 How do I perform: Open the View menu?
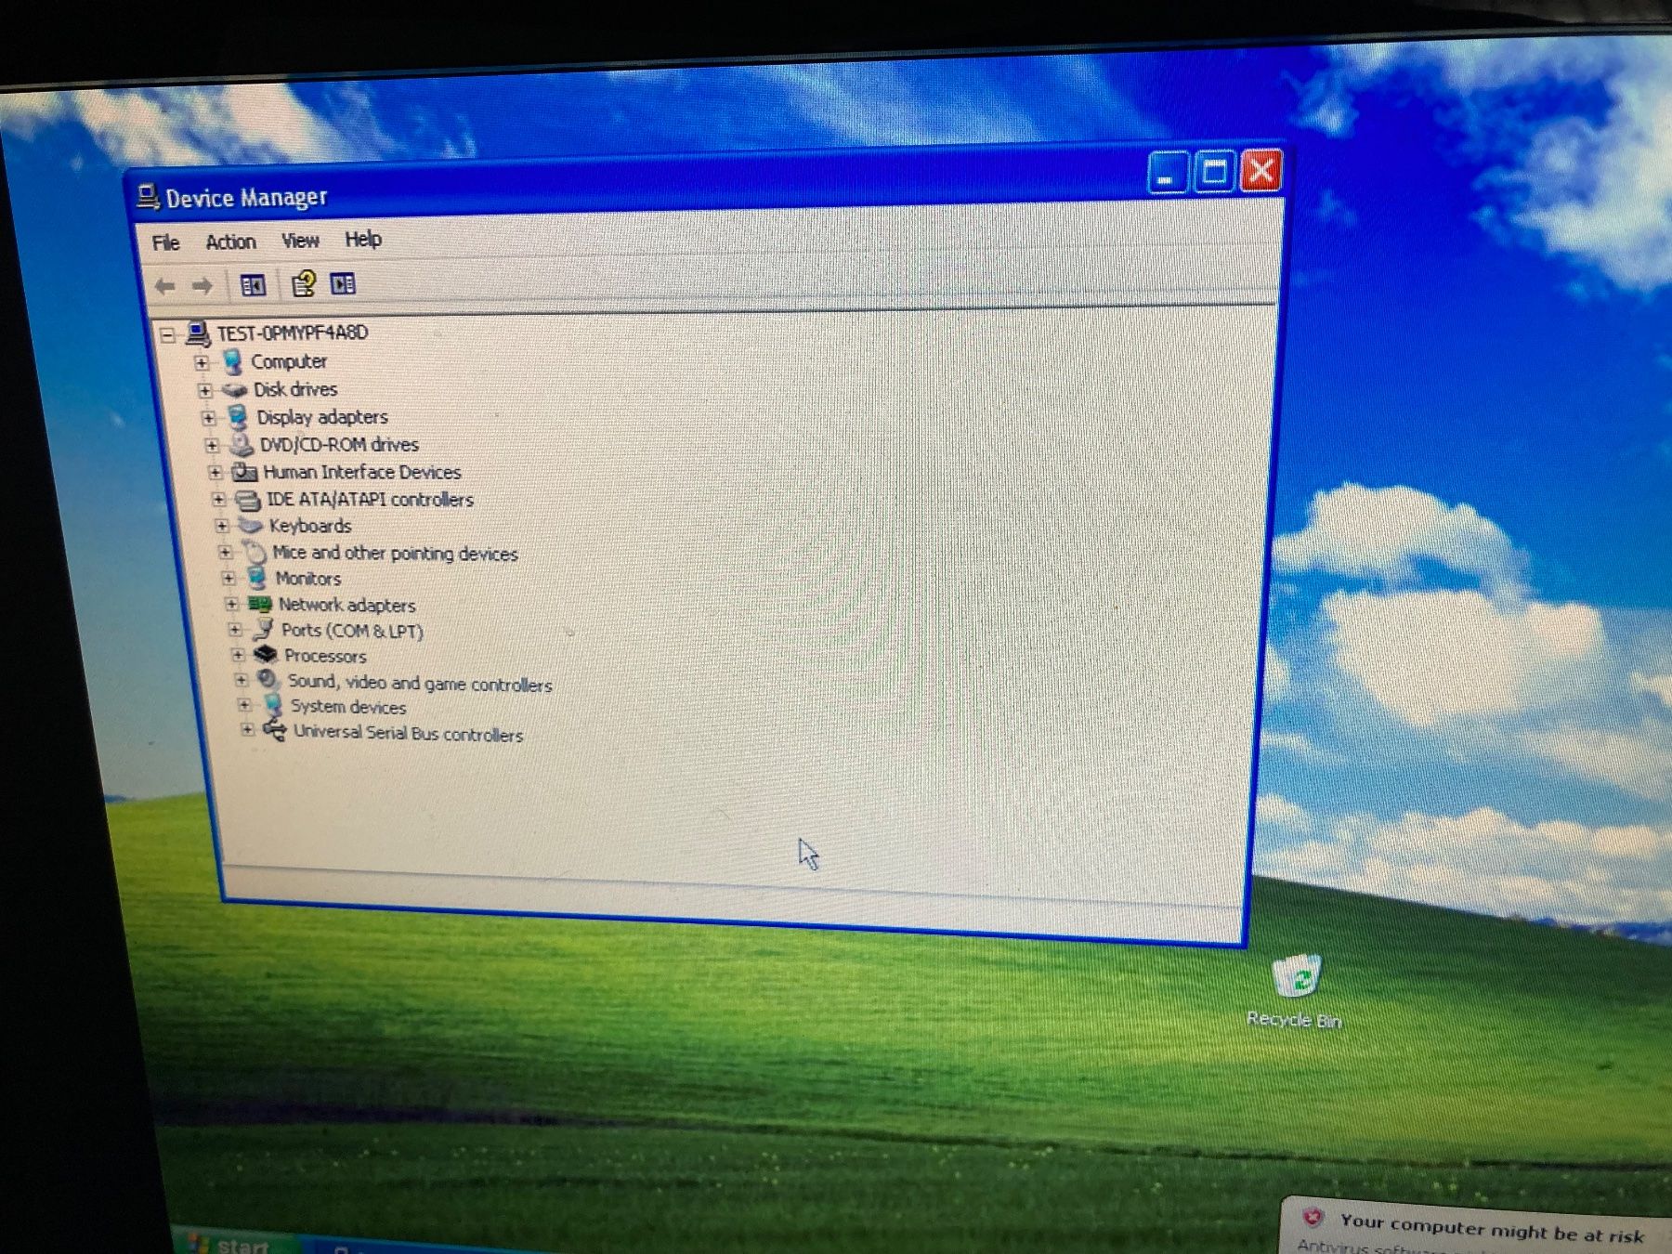(300, 241)
